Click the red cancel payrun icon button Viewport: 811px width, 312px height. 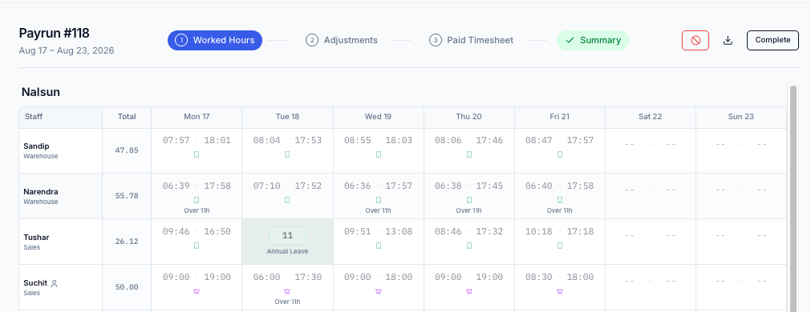point(695,40)
